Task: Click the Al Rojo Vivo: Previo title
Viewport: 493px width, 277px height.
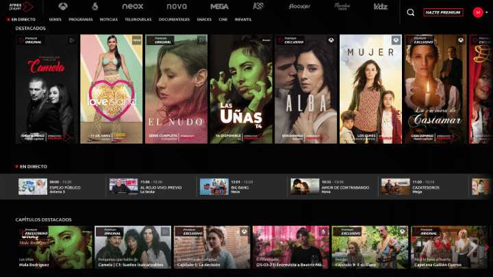Action: (161, 187)
